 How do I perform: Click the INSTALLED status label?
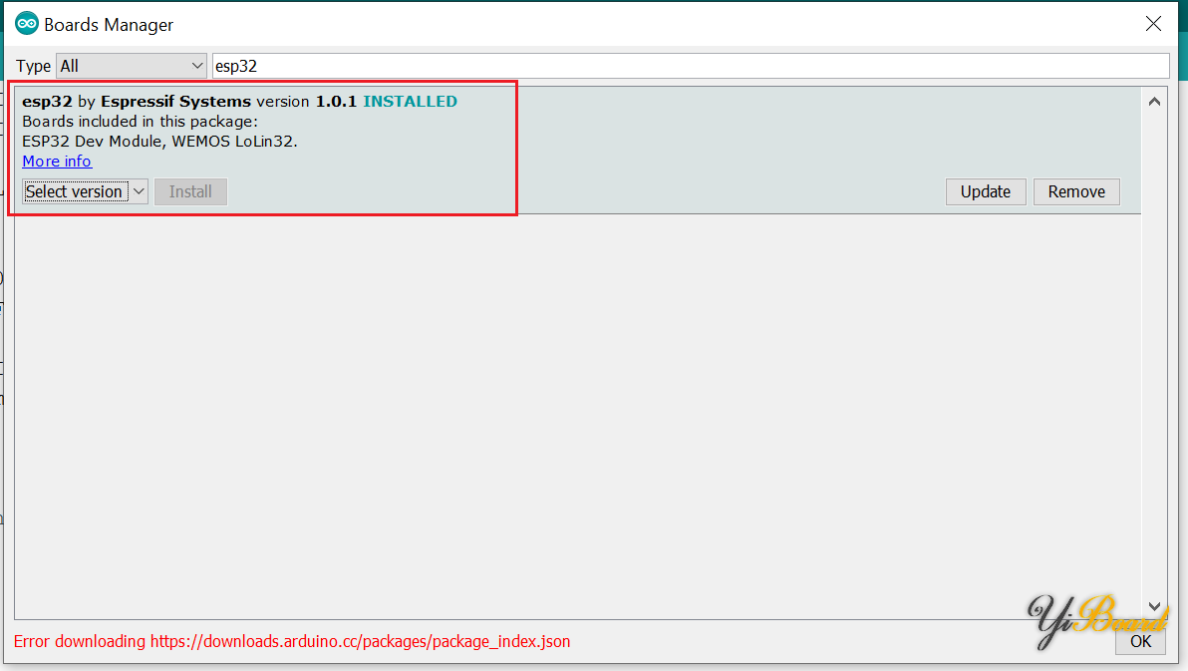coord(410,102)
